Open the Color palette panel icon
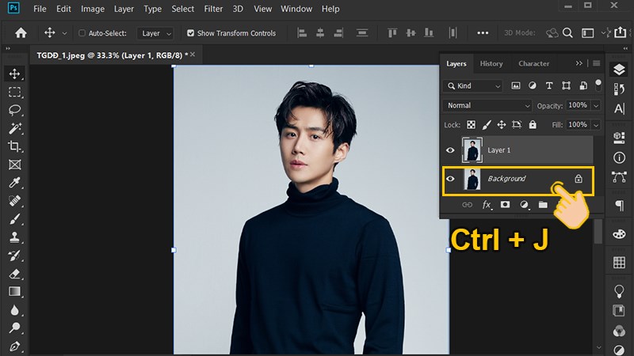Screen dimensions: 634x356 point(619,234)
